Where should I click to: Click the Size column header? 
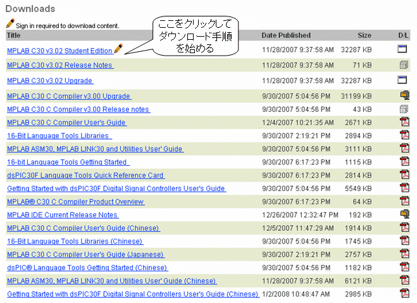[364, 35]
